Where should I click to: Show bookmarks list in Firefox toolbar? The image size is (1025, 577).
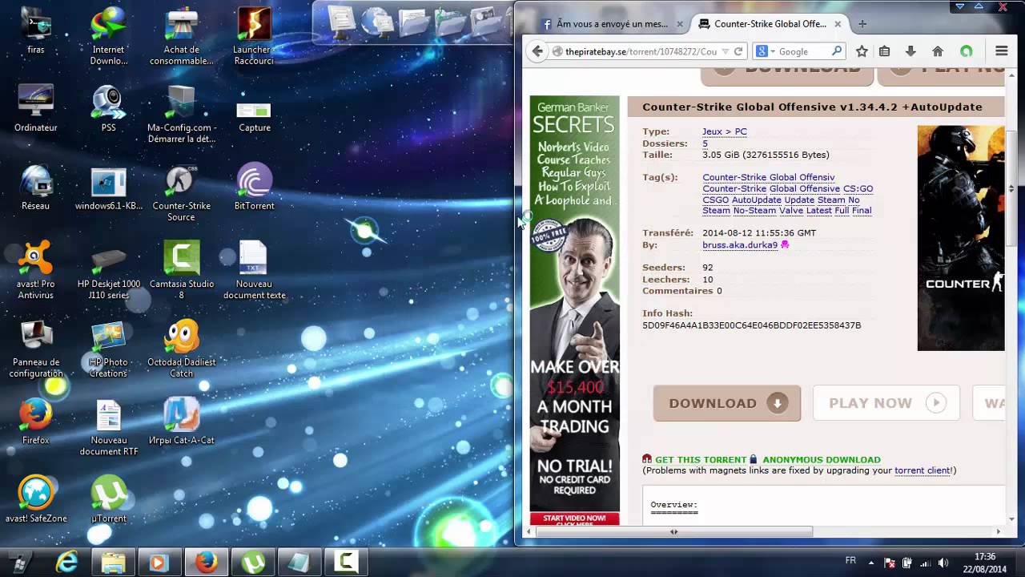tap(884, 51)
